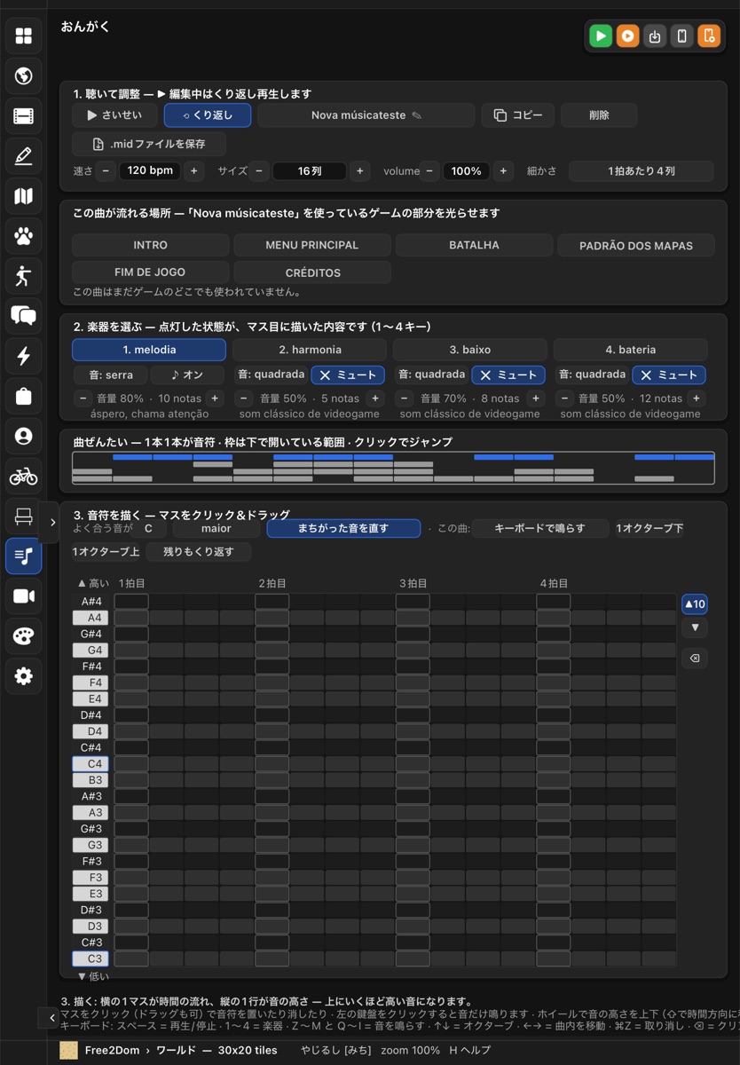Select the CRÉDITOS game section
Viewport: 740px width, 1065px height.
click(312, 272)
